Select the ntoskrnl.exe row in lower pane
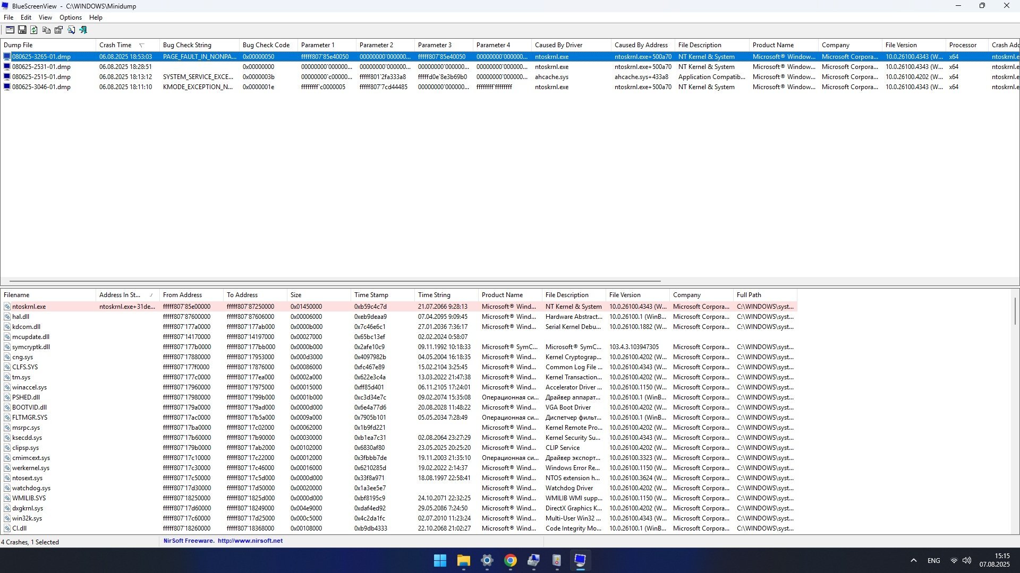The width and height of the screenshot is (1020, 573). pyautogui.click(x=398, y=307)
